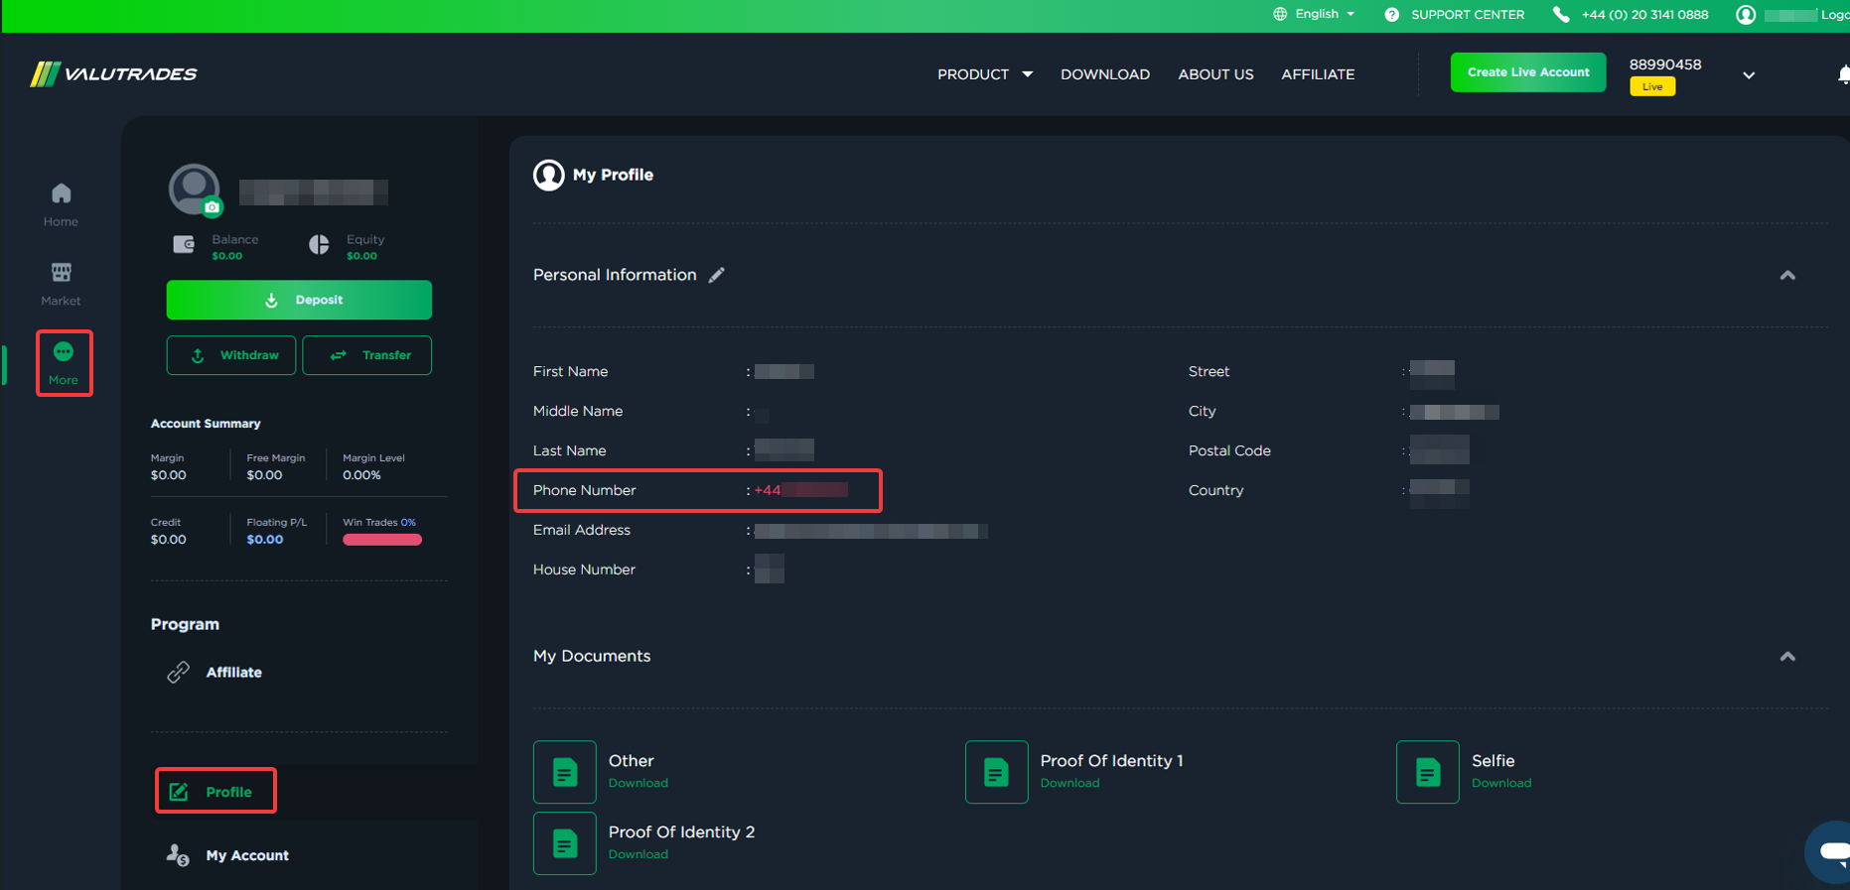Click the Win Trades progress bar
Screen dimensions: 1850x890
pyautogui.click(x=382, y=540)
